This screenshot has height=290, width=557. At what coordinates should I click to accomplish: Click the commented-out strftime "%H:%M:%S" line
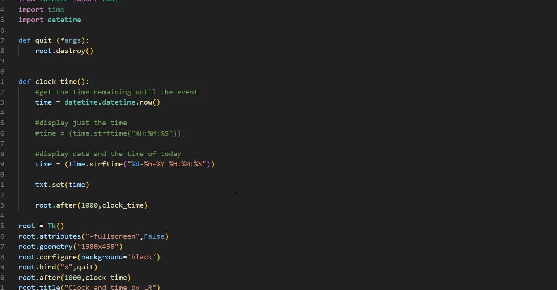[x=108, y=133]
